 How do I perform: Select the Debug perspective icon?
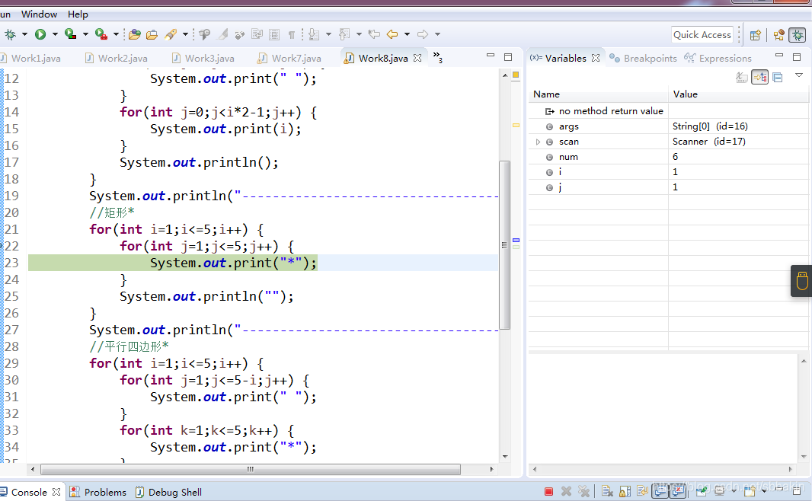tap(798, 35)
